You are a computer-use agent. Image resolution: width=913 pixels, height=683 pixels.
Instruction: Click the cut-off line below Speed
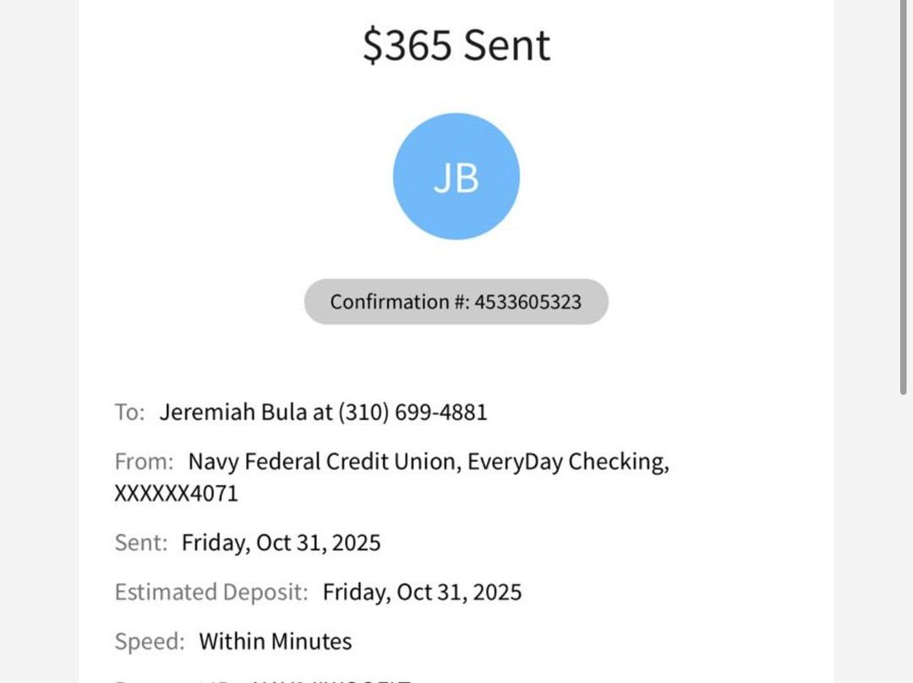point(262,679)
